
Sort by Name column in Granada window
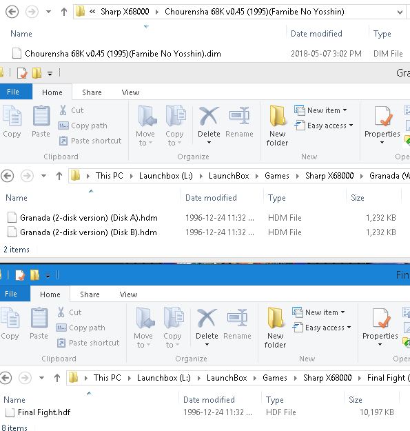tap(17, 198)
